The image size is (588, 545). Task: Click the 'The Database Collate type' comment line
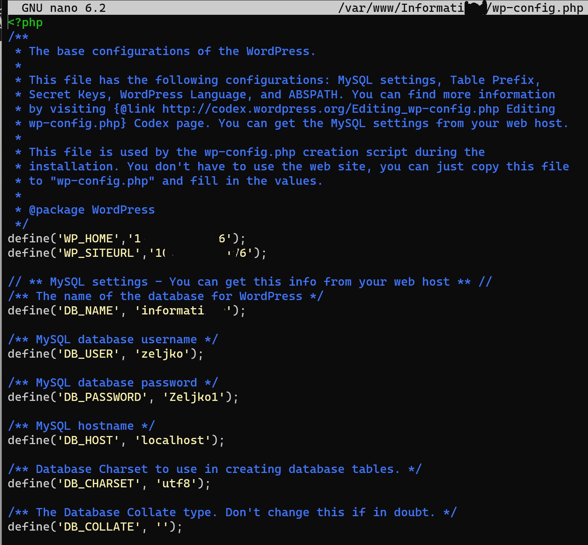pos(232,512)
